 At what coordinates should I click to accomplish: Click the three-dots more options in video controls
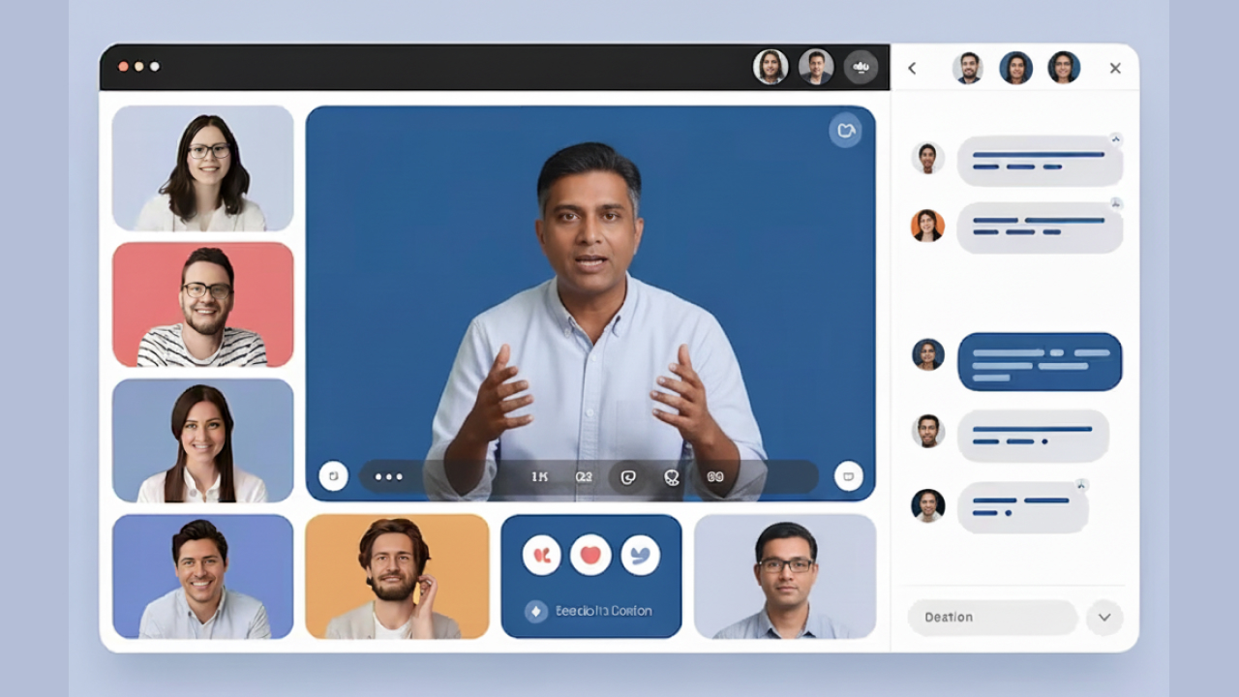pyautogui.click(x=388, y=476)
